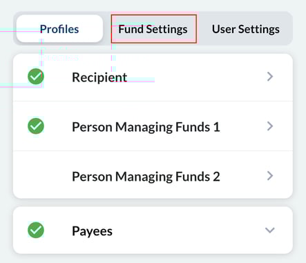Open the Person Managing Funds 1 label
The width and height of the screenshot is (306, 263).
pyautogui.click(x=146, y=127)
